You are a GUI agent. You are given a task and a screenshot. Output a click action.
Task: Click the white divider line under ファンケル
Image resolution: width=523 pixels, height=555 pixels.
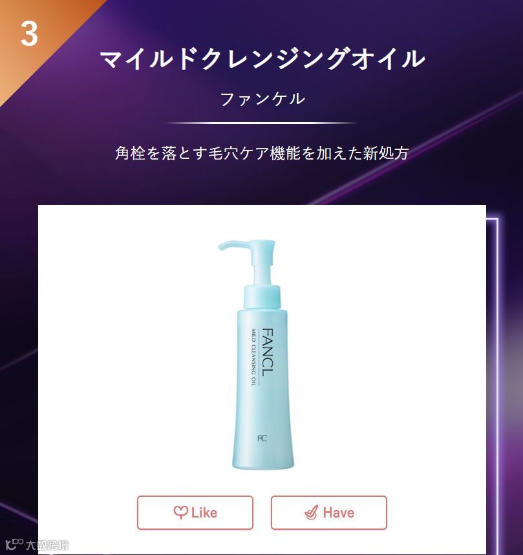[x=262, y=123]
